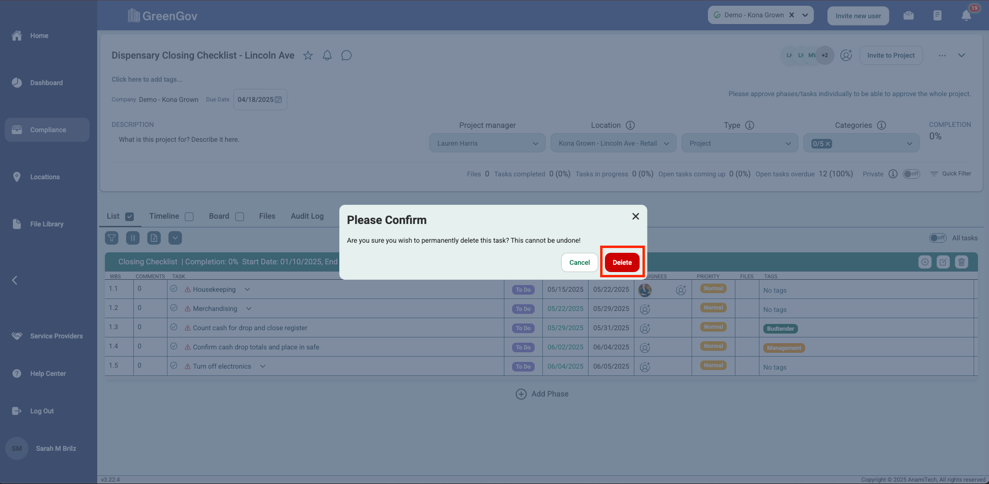Screen dimensions: 989x484
Task: Expand the Merchandising task chevron
Action: [249, 309]
